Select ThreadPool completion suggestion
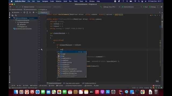The width and height of the screenshot is (172, 96). (72, 61)
